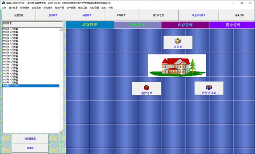Open the 文件 menu

point(4,8)
